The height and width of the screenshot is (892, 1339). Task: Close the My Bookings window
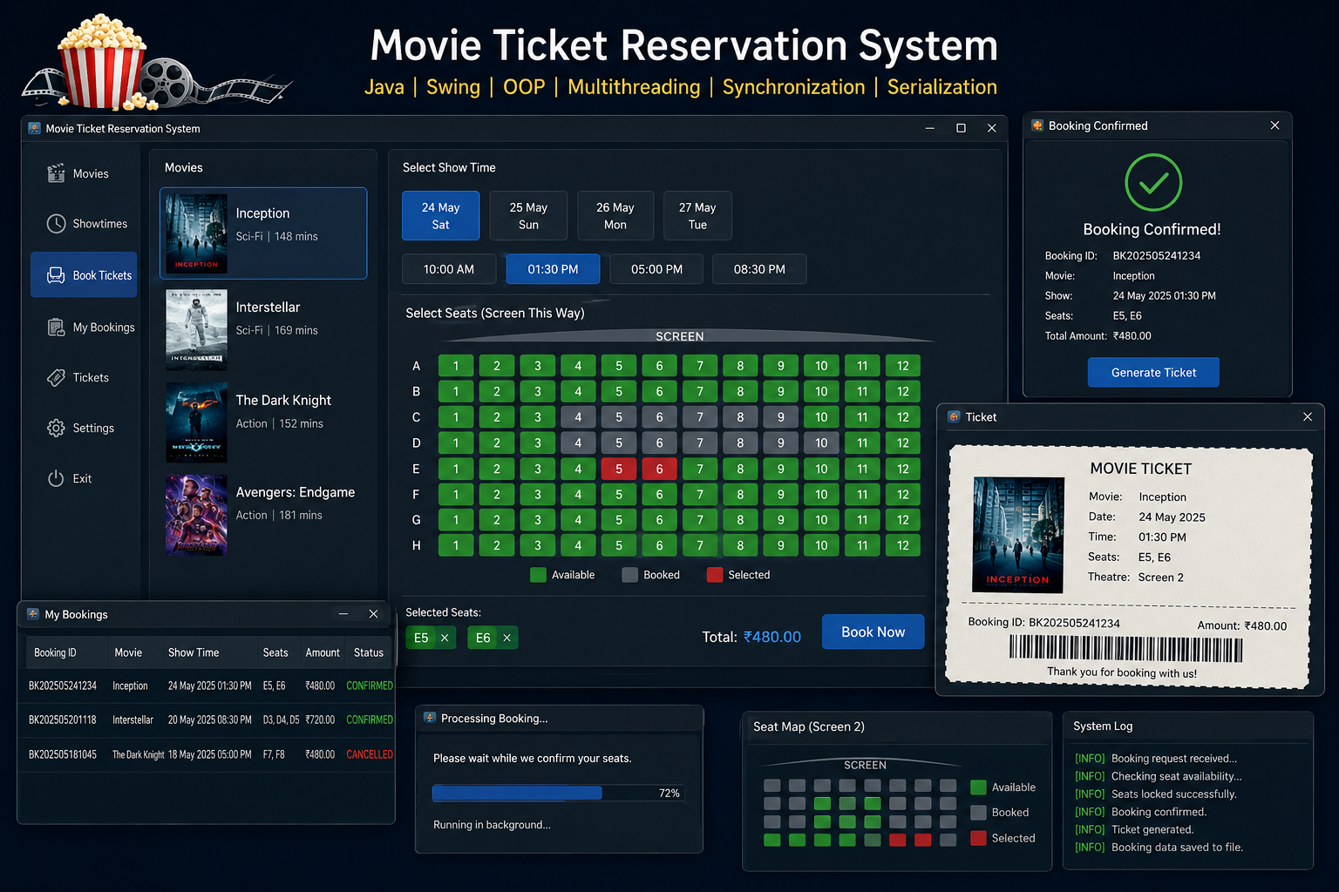[x=373, y=614]
